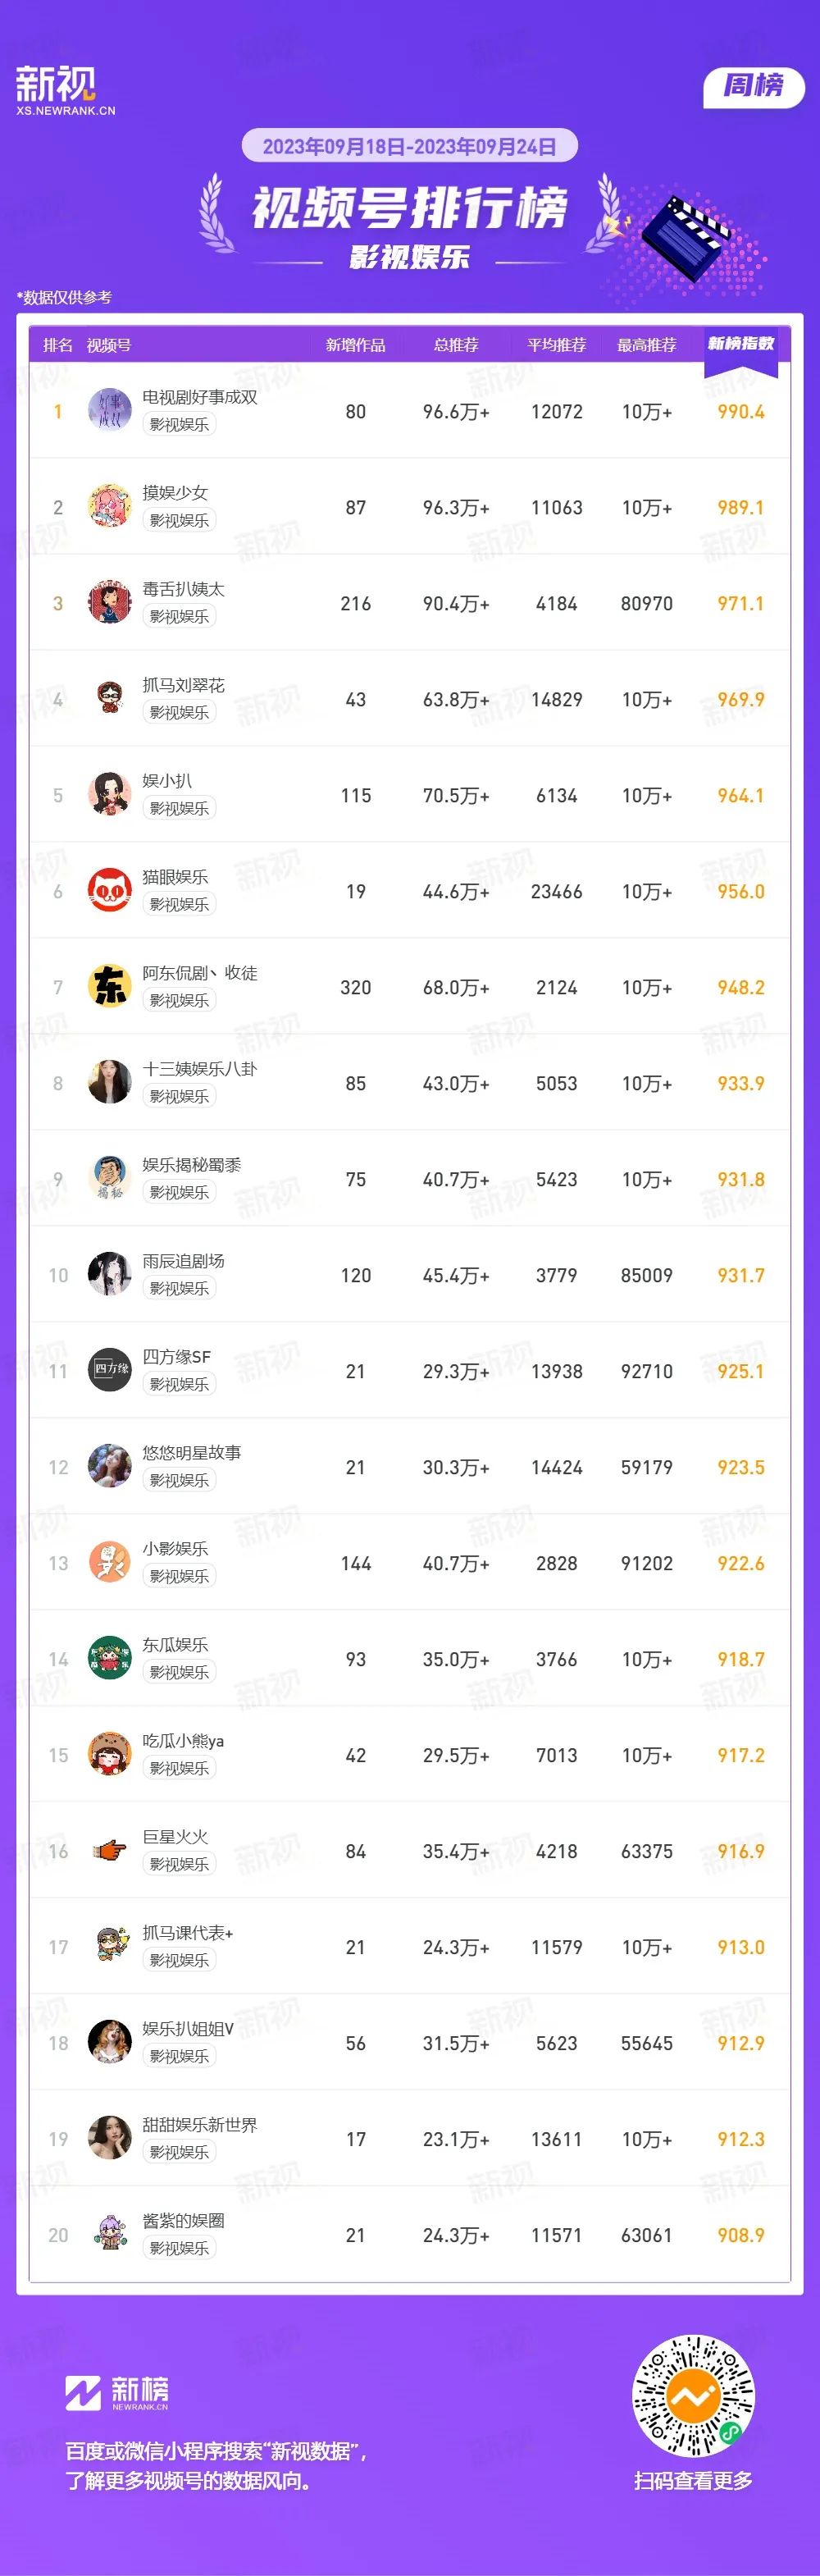Select the 周榜 tab badge

754,87
